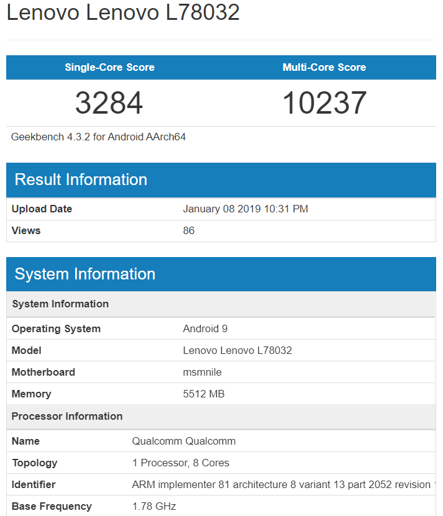
Task: Click the Model row label
Action: 26,350
